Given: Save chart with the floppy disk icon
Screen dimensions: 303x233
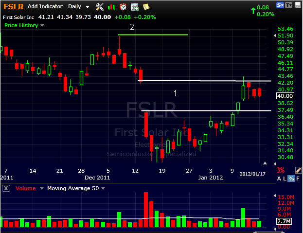Looking at the screenshot, I should click(298, 5).
